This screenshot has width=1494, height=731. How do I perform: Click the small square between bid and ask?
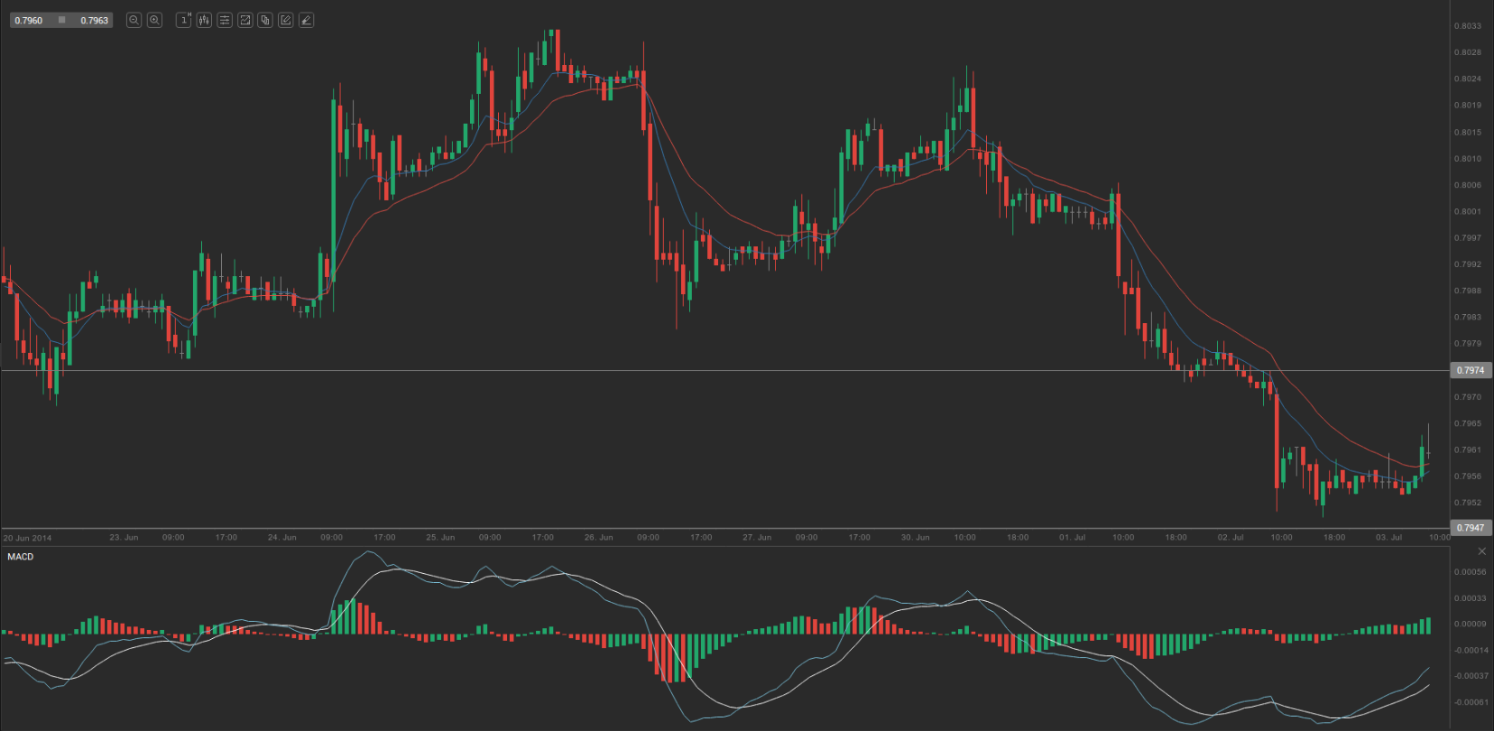point(61,20)
